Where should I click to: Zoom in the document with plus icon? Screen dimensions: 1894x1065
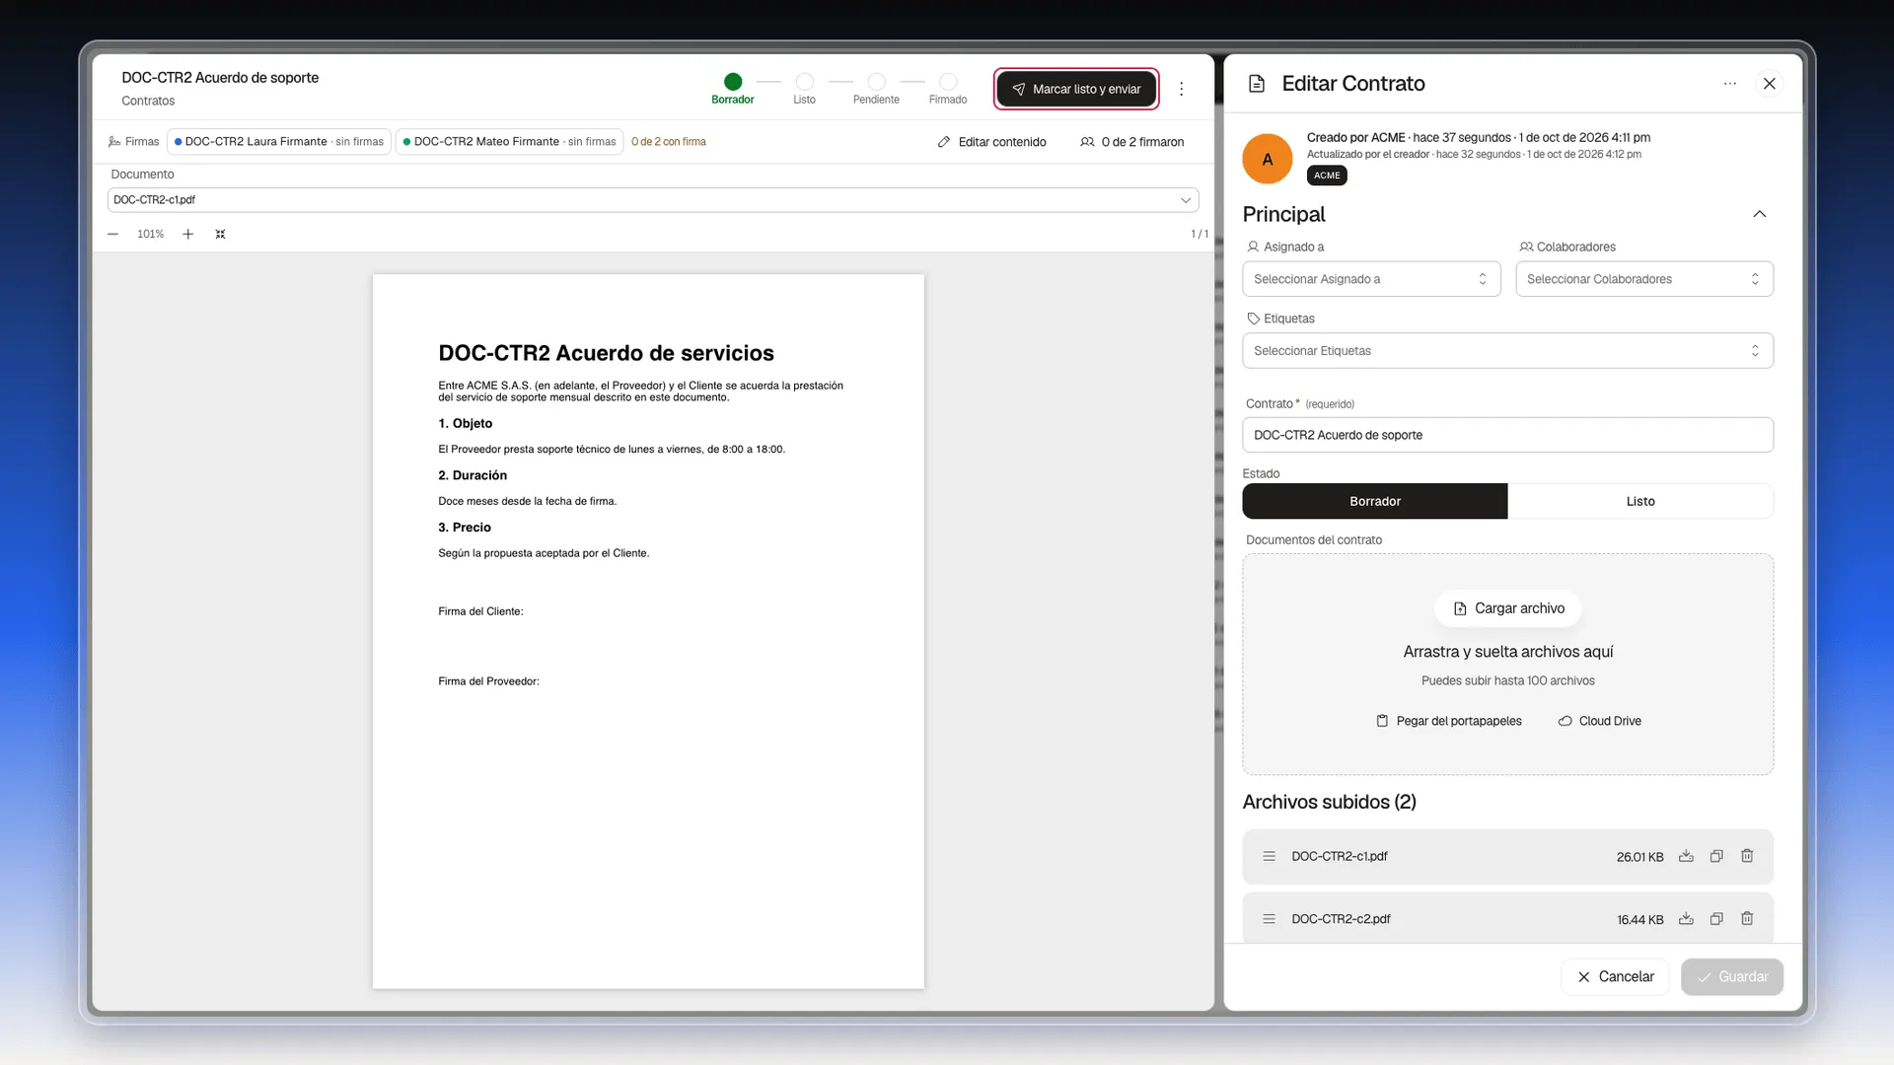[187, 235]
